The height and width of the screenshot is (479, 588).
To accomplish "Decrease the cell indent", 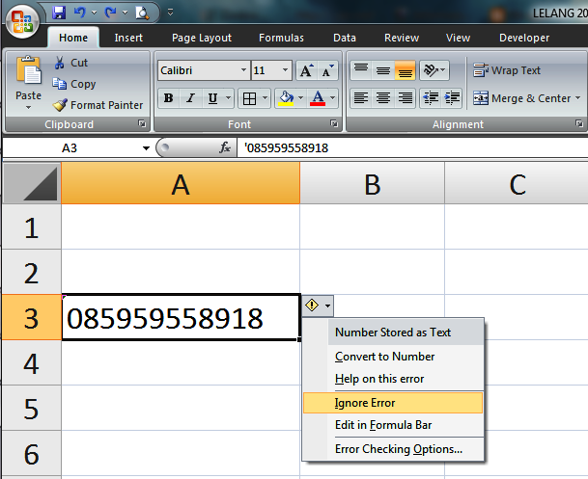I will [x=431, y=98].
